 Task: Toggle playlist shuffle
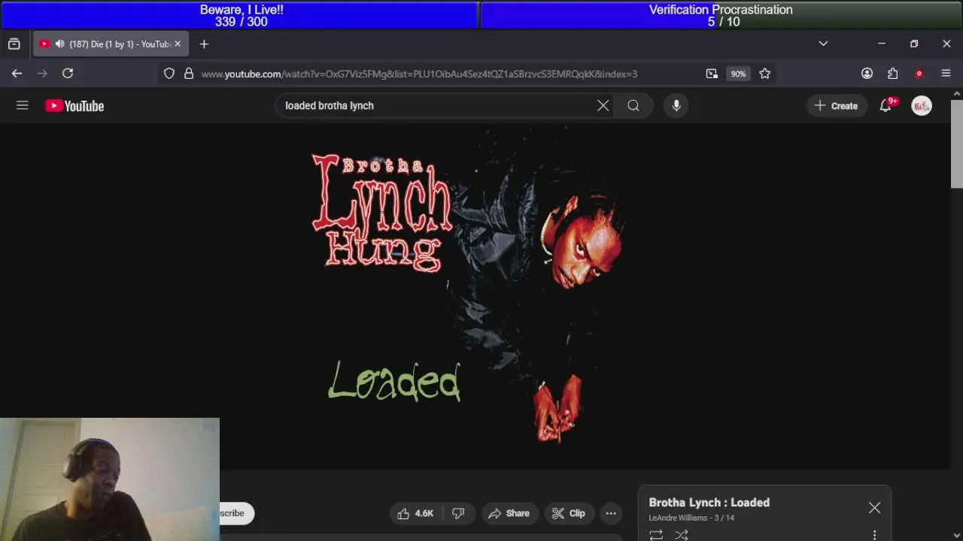pyautogui.click(x=682, y=535)
